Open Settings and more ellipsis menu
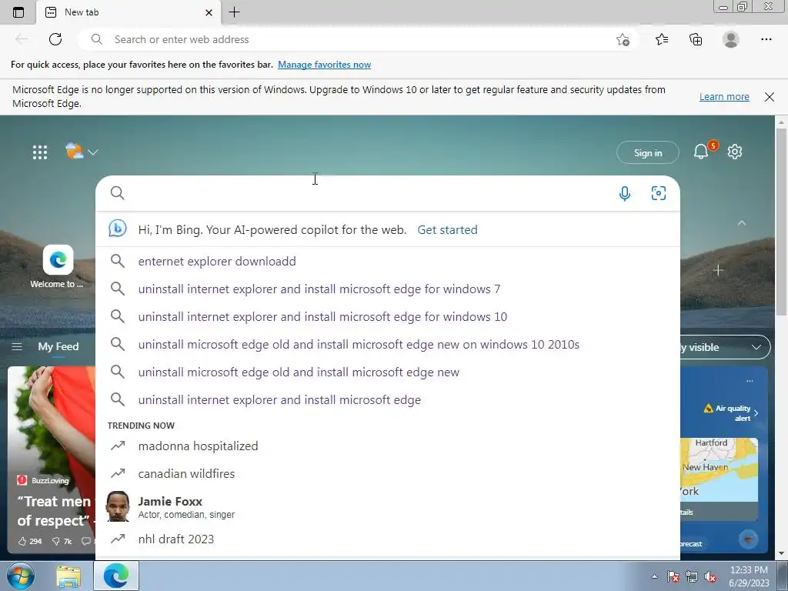 [766, 39]
